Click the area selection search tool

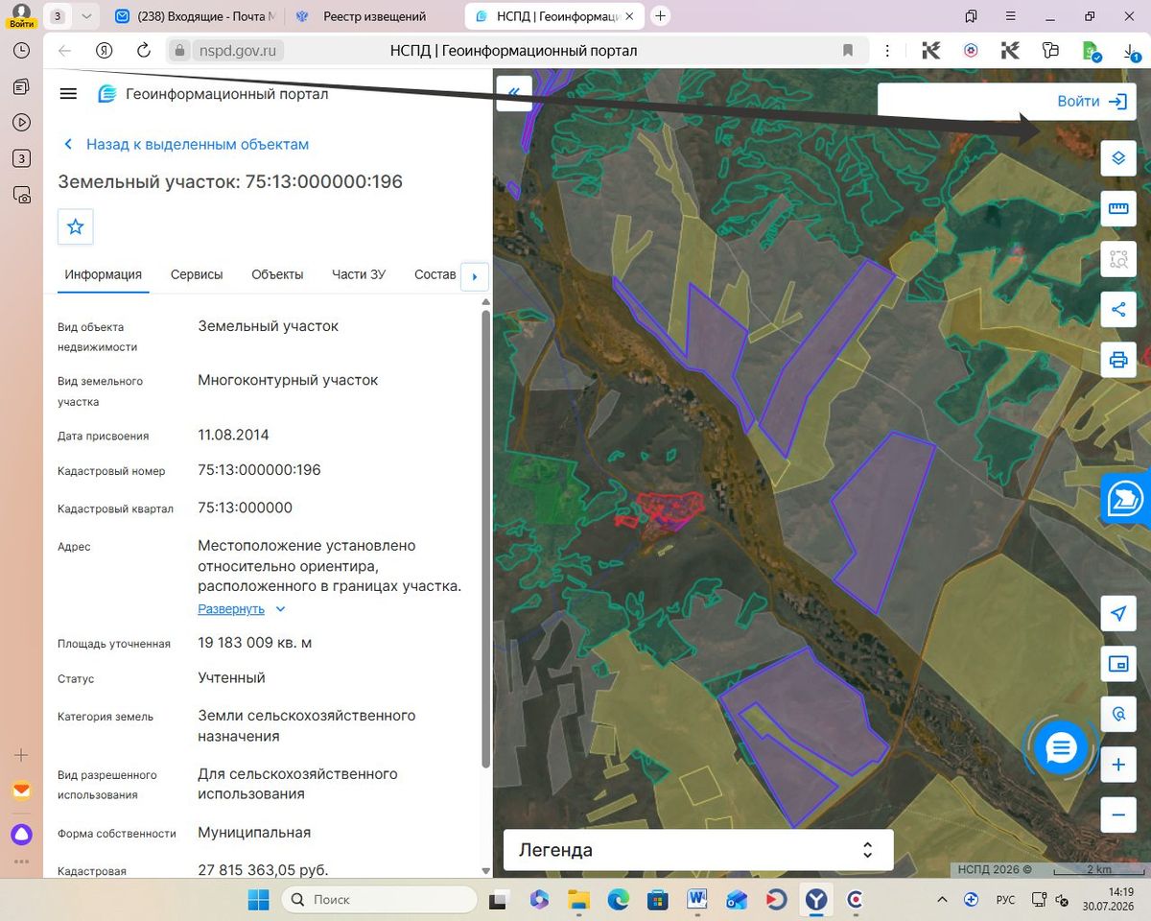(x=1118, y=259)
